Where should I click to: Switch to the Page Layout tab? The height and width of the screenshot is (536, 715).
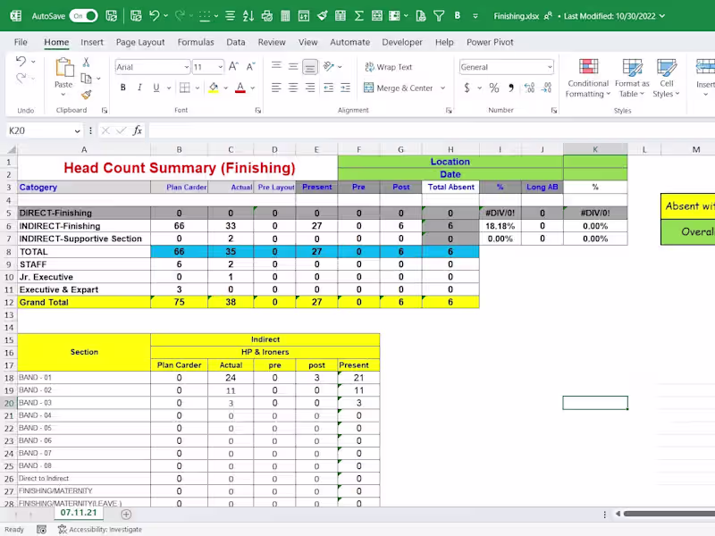click(140, 42)
